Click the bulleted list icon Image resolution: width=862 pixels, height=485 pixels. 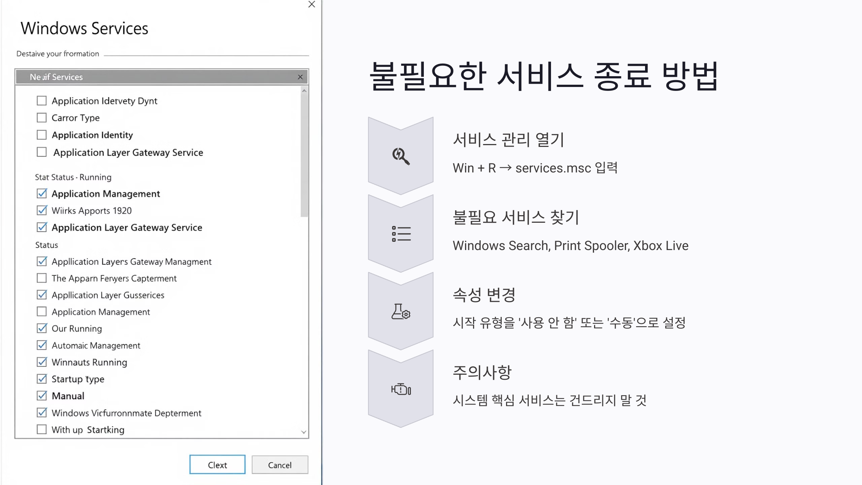(x=401, y=234)
